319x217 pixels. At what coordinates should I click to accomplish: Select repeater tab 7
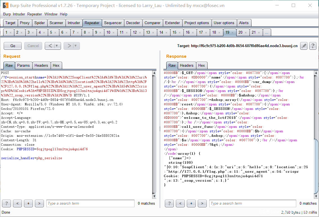point(76,33)
